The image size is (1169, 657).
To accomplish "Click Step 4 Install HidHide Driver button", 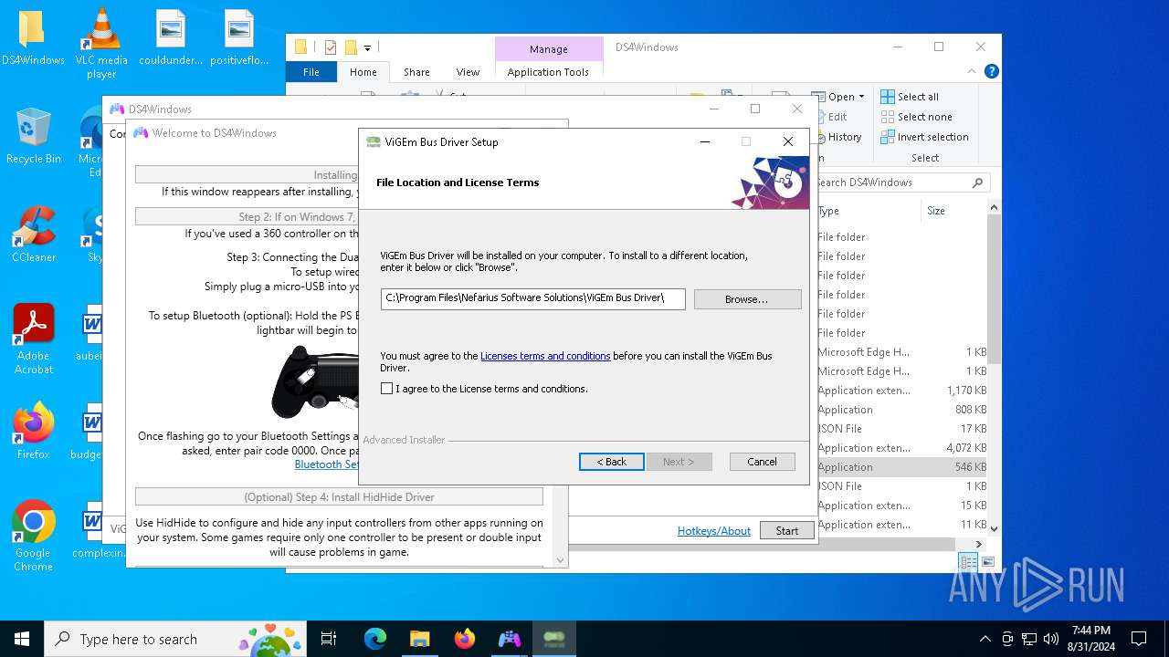I will pos(339,497).
